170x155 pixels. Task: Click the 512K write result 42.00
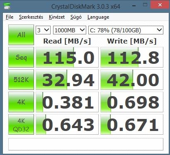pyautogui.click(x=132, y=80)
